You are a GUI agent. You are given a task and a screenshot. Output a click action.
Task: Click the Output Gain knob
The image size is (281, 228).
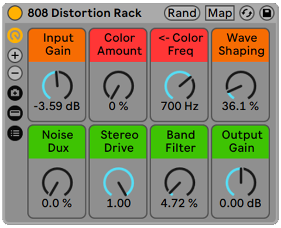[x=241, y=182]
